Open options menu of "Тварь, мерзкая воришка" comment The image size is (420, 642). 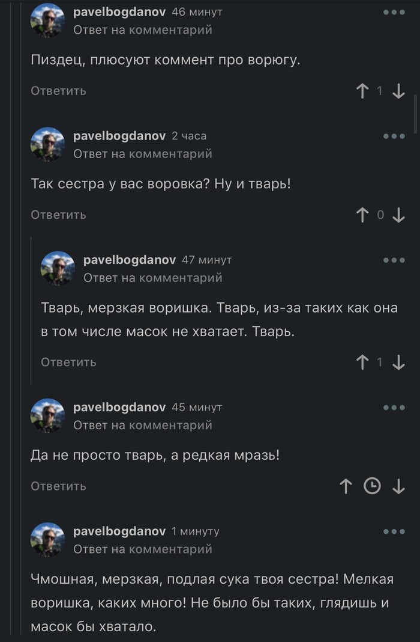[x=394, y=260]
